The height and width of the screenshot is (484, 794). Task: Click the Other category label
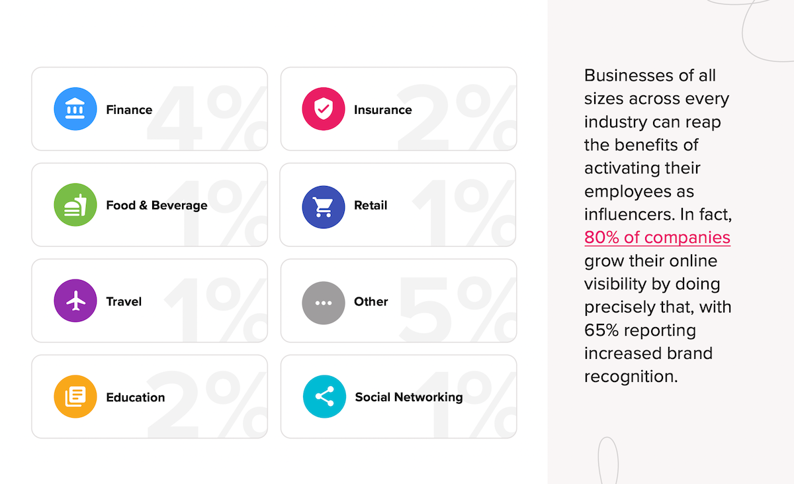(371, 301)
